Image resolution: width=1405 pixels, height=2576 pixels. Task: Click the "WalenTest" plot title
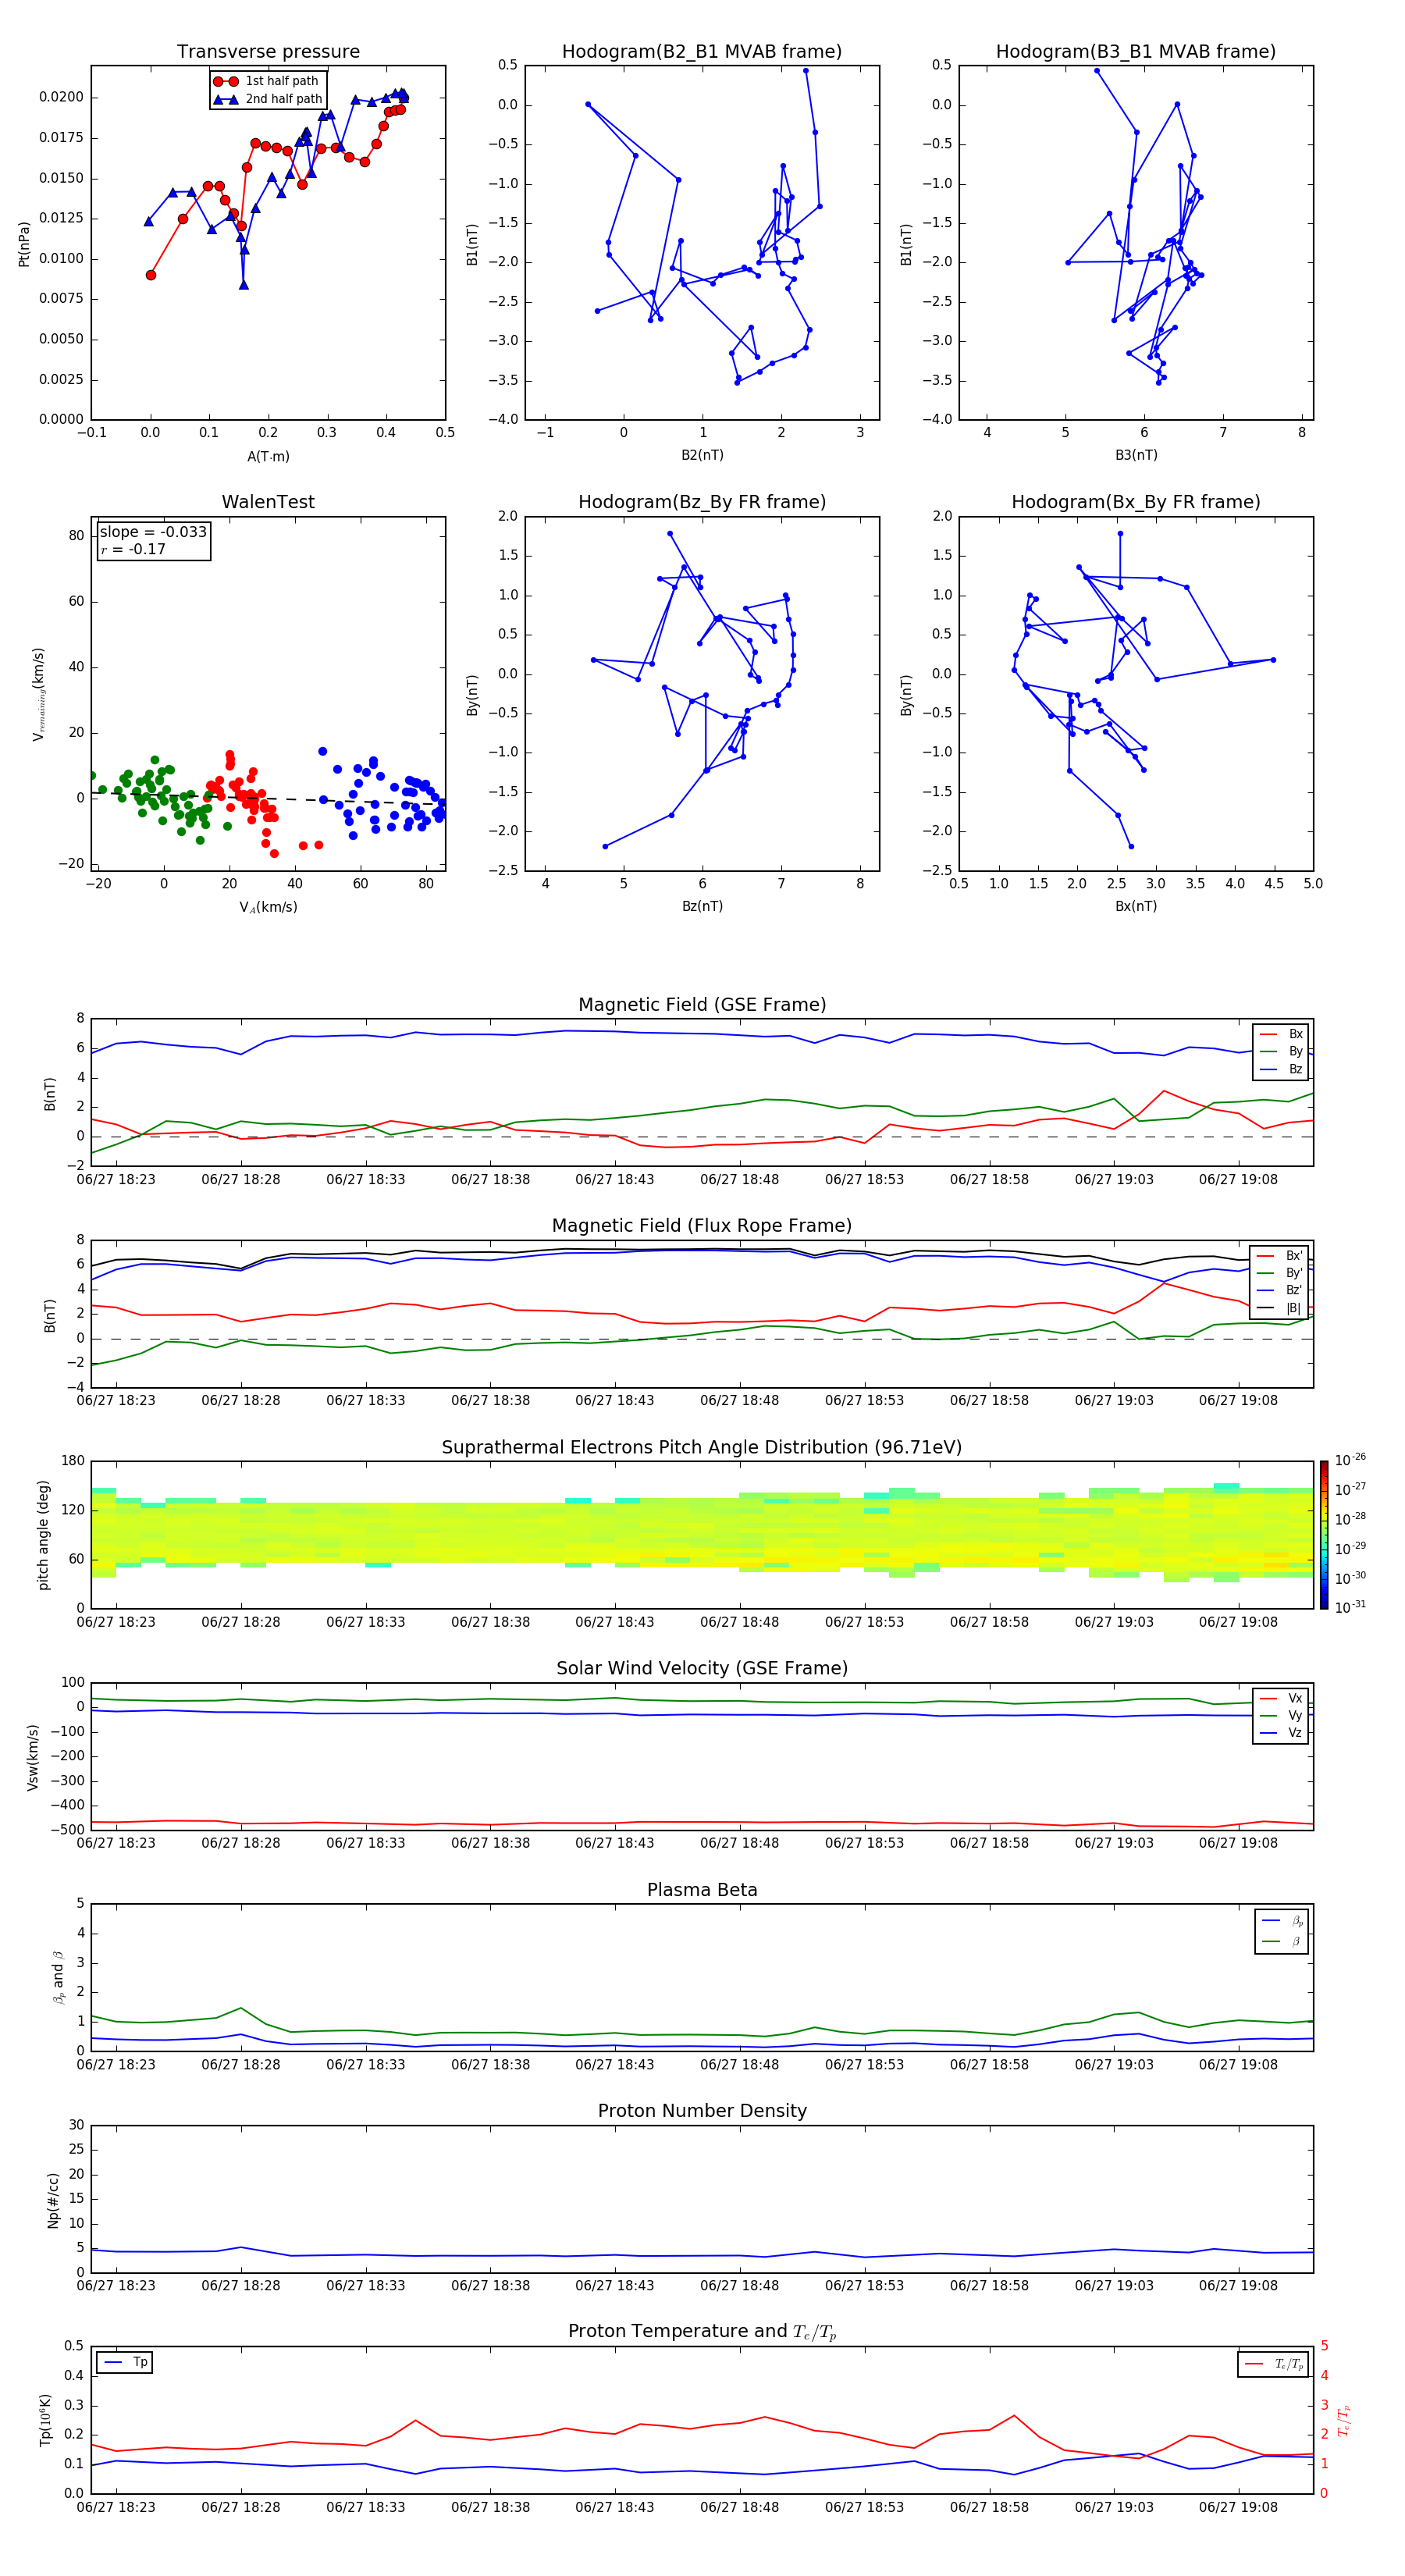click(268, 502)
